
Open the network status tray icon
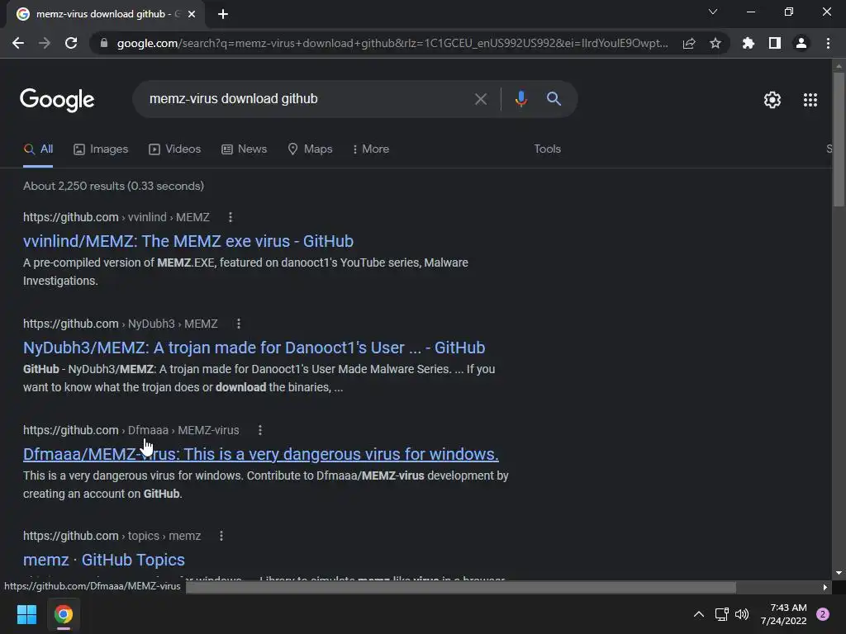(721, 614)
